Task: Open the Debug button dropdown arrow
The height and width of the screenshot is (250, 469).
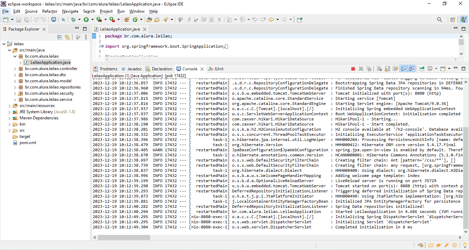Action: (x=79, y=20)
